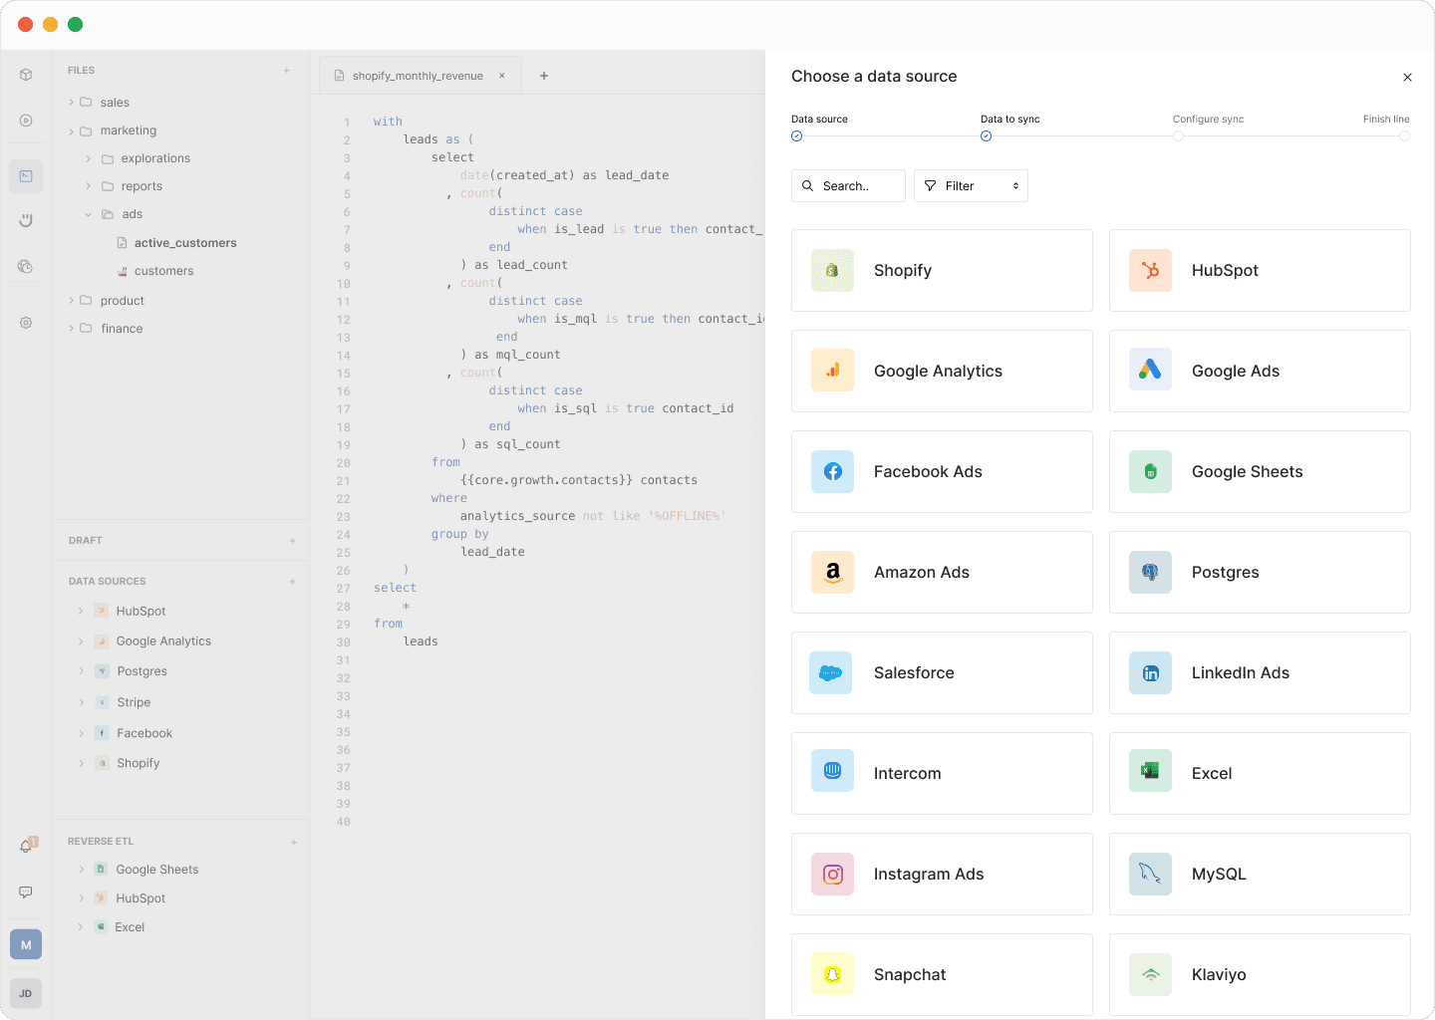Open a new editor tab with plus
1435x1020 pixels.
click(544, 76)
